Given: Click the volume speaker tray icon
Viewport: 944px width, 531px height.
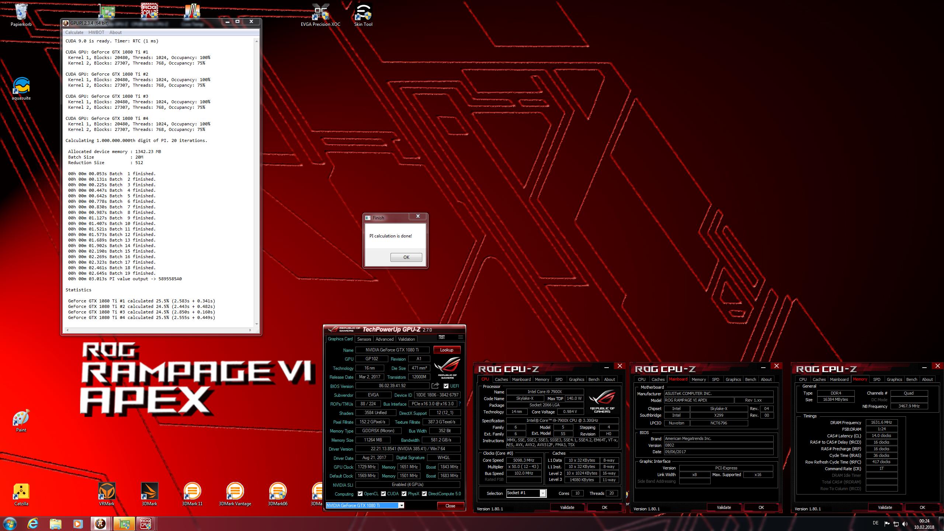Looking at the screenshot, I should point(905,524).
